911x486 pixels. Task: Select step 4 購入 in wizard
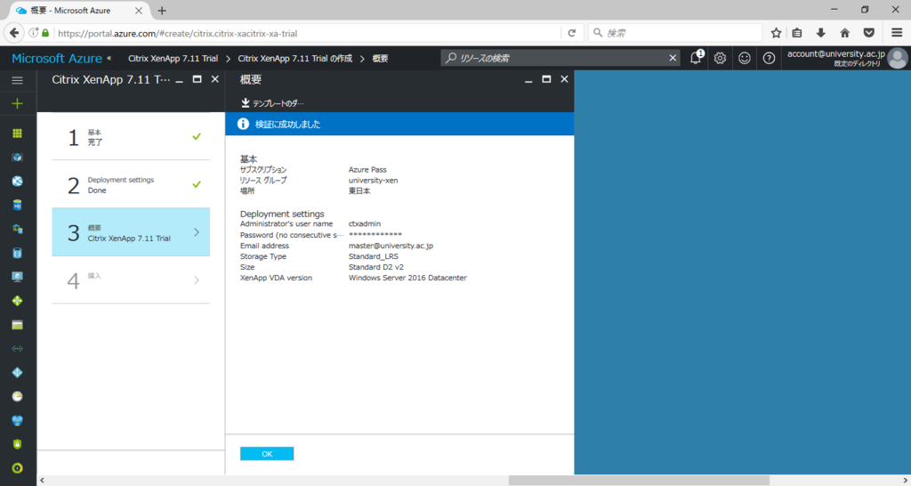[131, 279]
